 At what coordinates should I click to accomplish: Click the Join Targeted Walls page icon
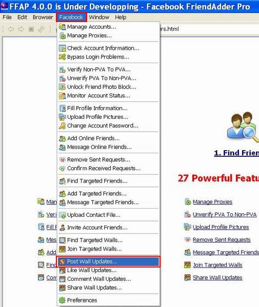[x=188, y=265]
